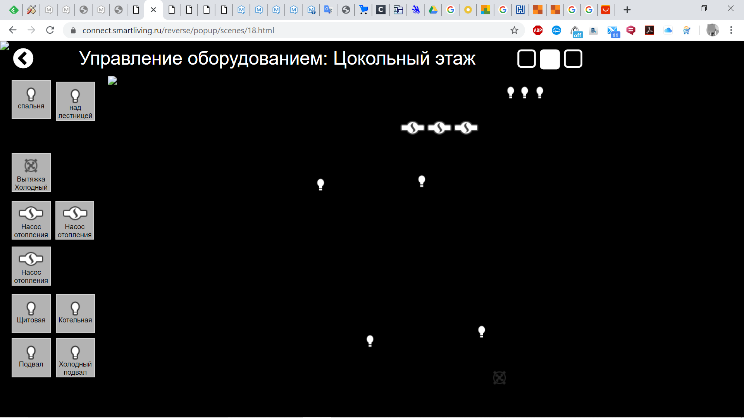Image resolution: width=744 pixels, height=418 pixels.
Task: Toggle the над лестницей light tile
Action: [75, 101]
